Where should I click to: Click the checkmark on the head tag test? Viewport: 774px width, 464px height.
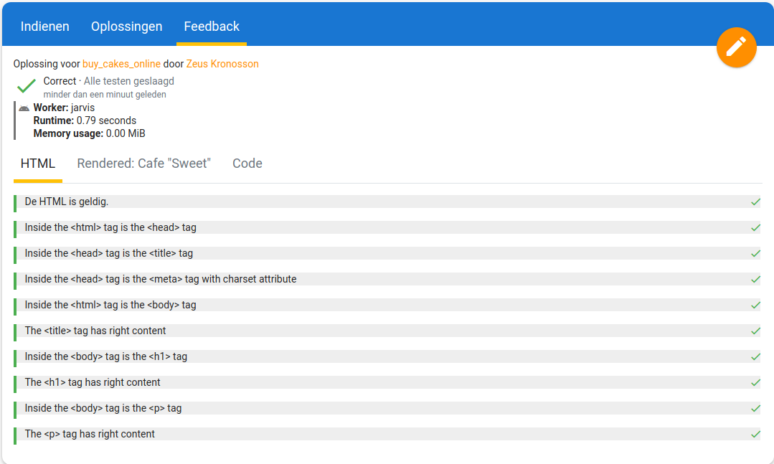pos(755,227)
